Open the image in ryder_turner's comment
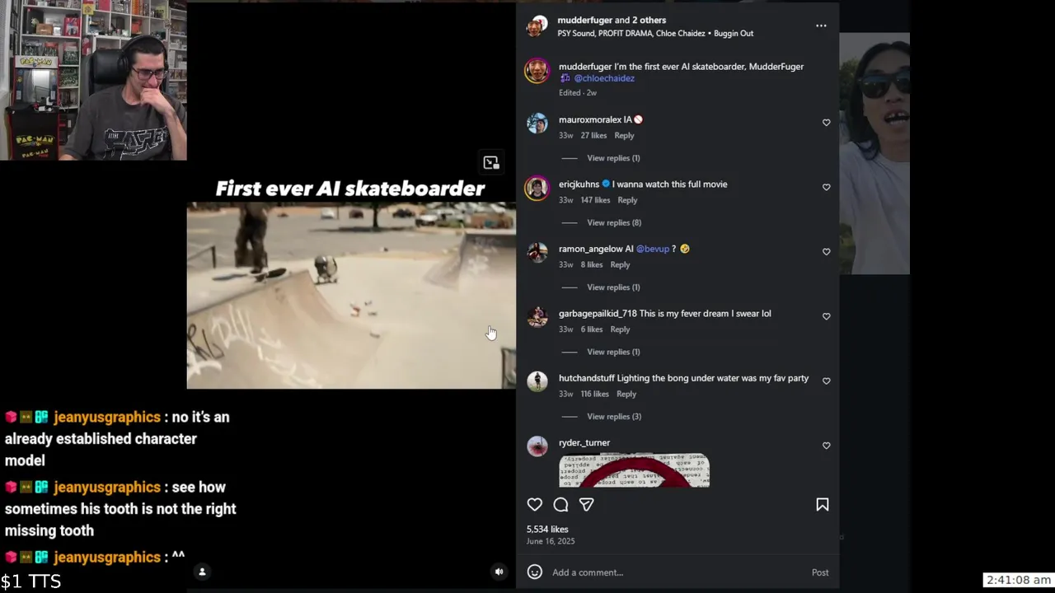 click(634, 470)
